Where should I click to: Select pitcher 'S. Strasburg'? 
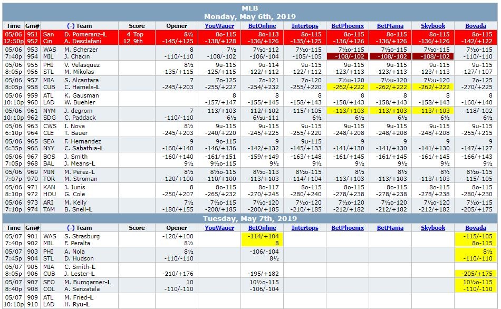82,236
